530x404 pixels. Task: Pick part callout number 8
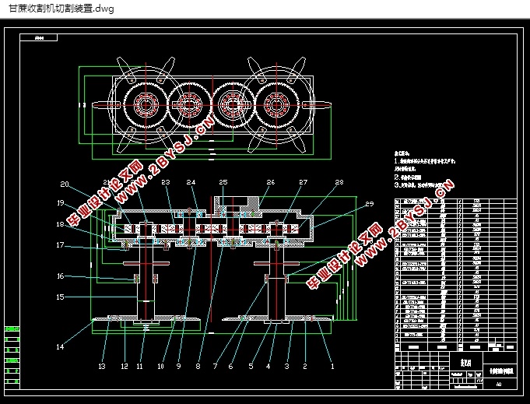pos(198,366)
